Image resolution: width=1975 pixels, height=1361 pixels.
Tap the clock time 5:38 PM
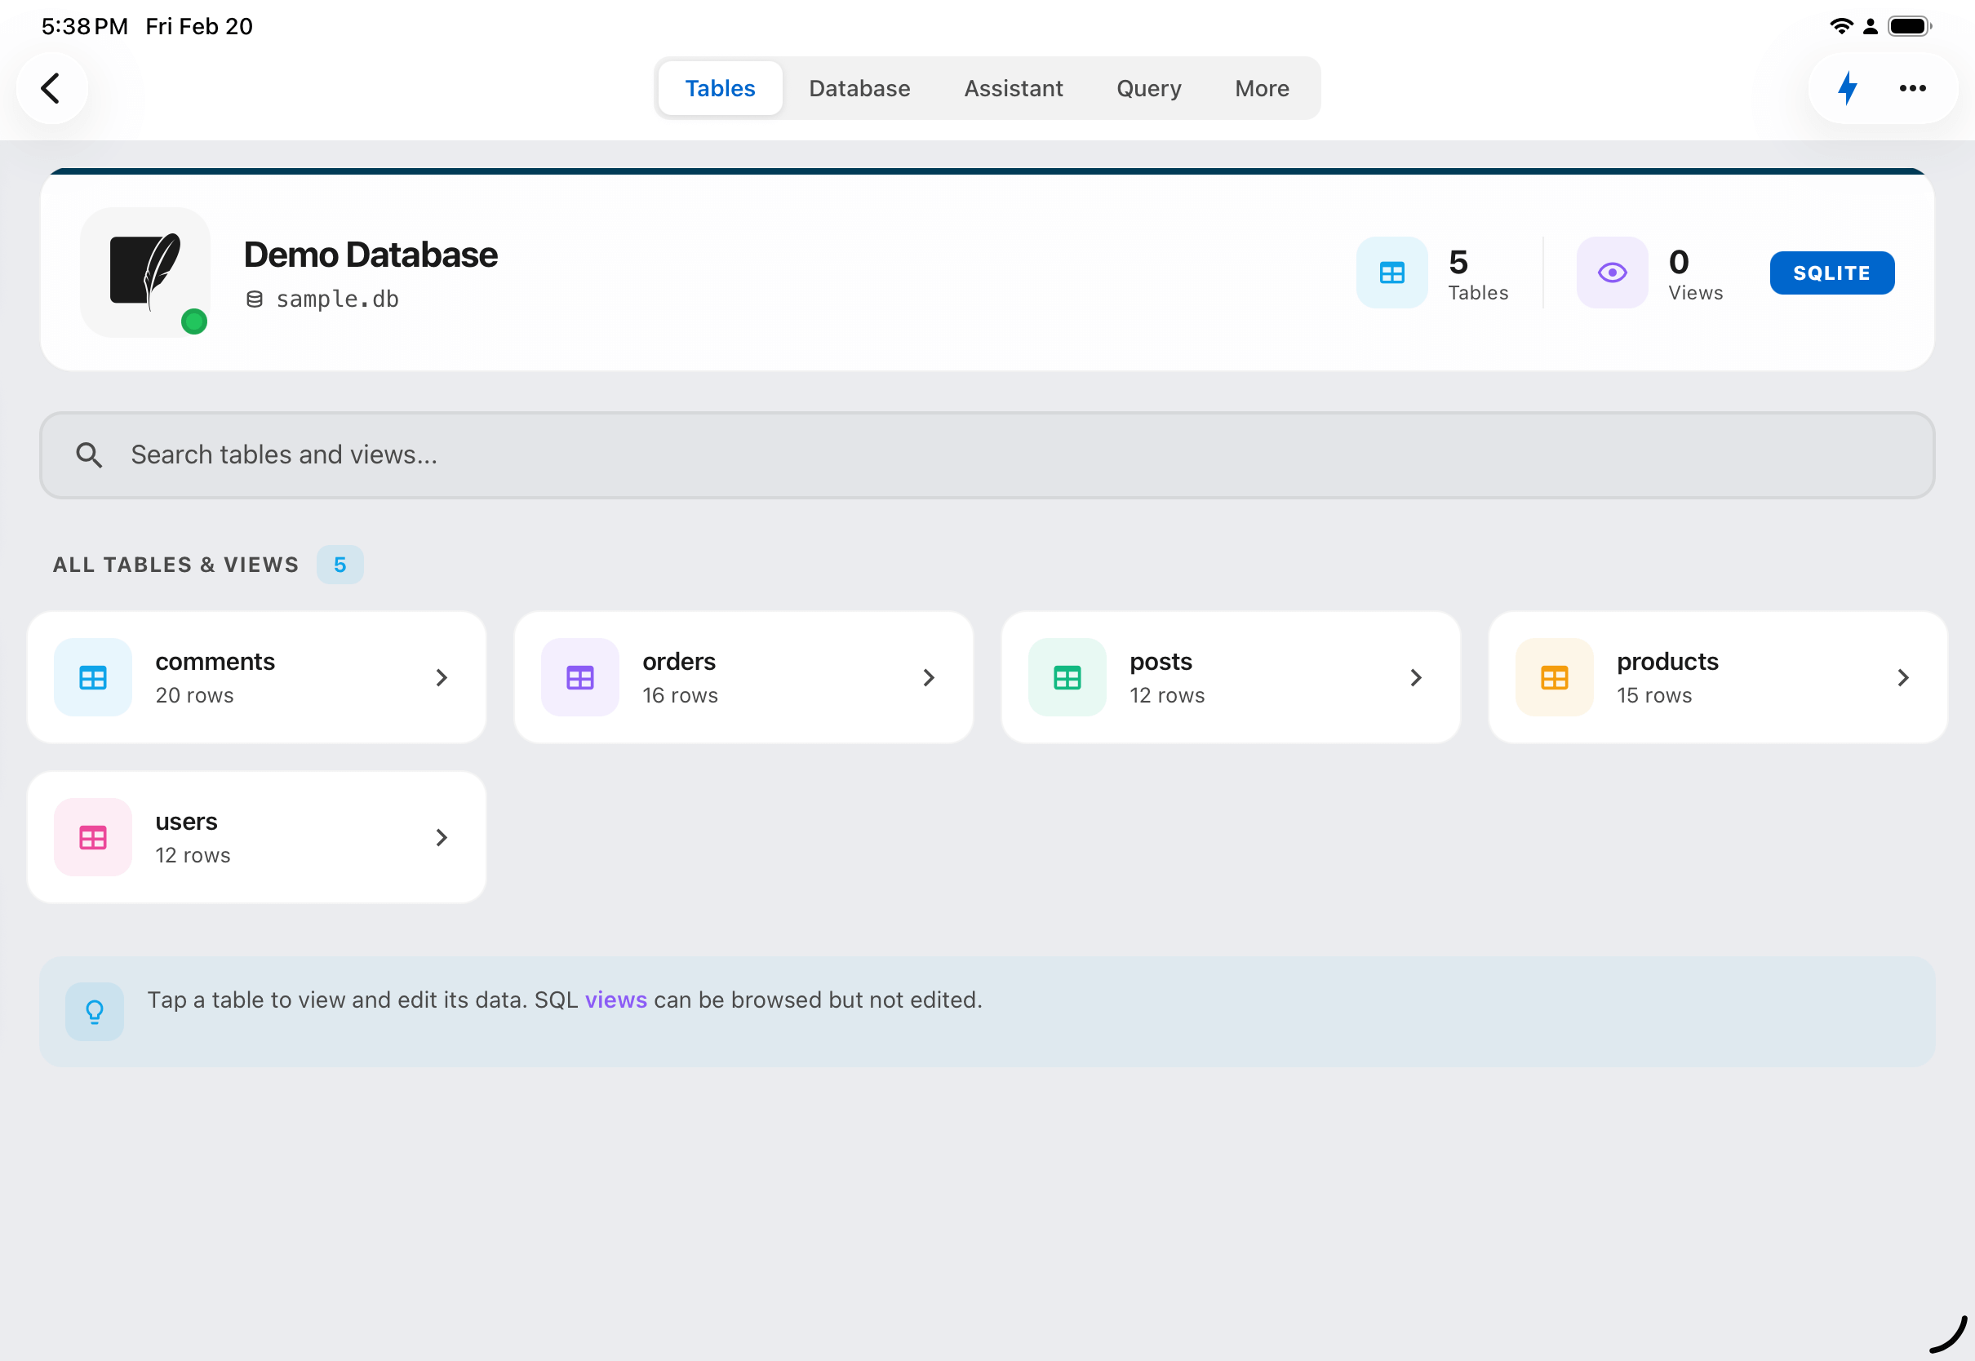[x=84, y=26]
